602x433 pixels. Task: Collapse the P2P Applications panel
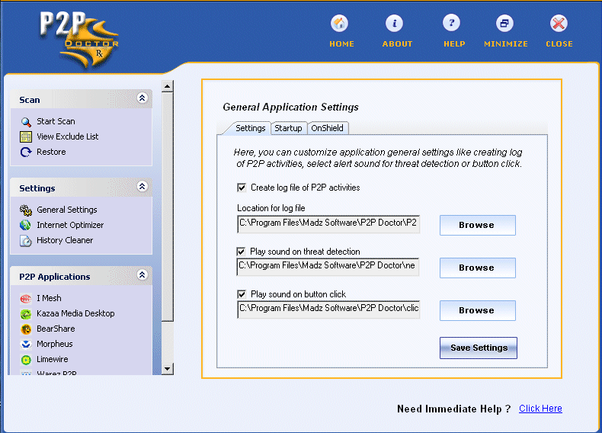point(142,274)
